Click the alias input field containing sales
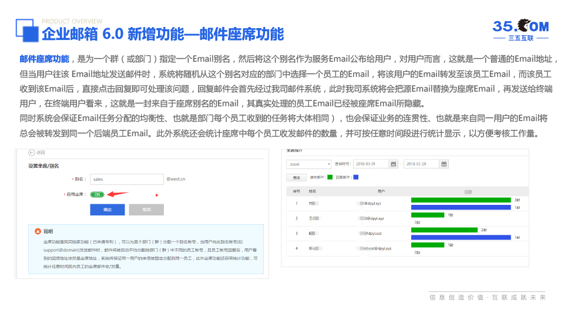This screenshot has width=564, height=317. pos(126,179)
